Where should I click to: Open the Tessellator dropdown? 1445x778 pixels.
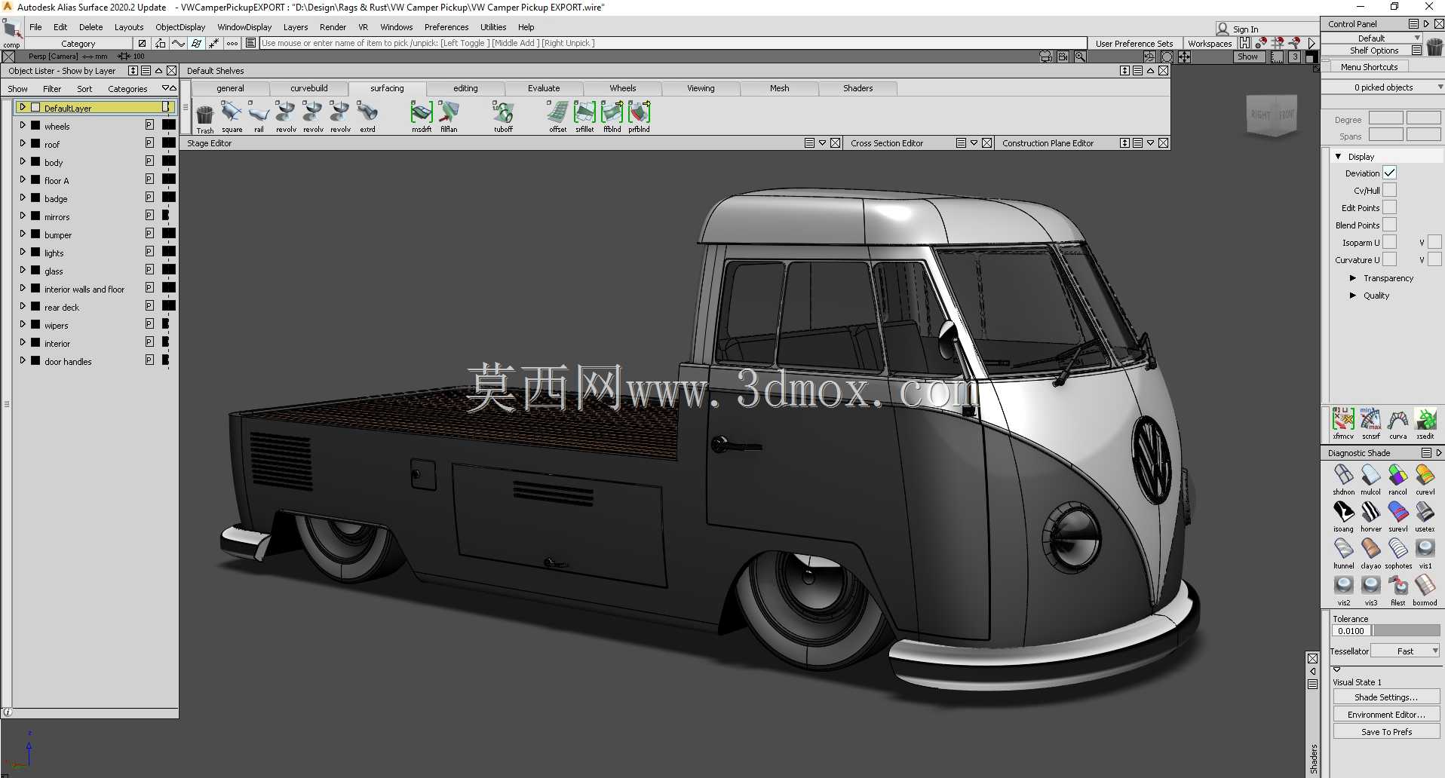[x=1405, y=651]
